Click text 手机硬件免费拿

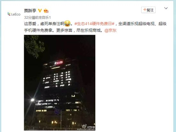pyautogui.click(x=38, y=31)
